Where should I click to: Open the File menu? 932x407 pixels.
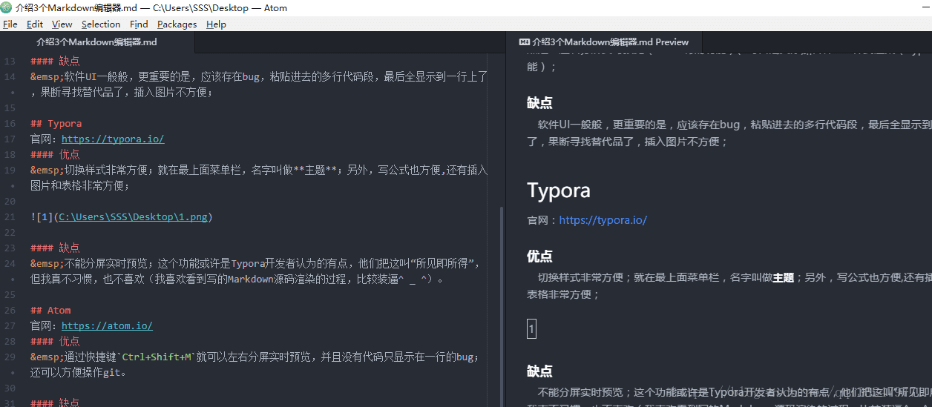[x=10, y=24]
